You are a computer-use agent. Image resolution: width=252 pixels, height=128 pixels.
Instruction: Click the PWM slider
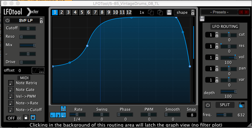coord(149,115)
